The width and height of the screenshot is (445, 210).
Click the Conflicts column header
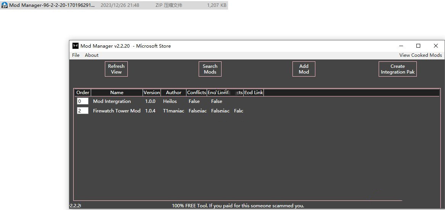point(196,93)
